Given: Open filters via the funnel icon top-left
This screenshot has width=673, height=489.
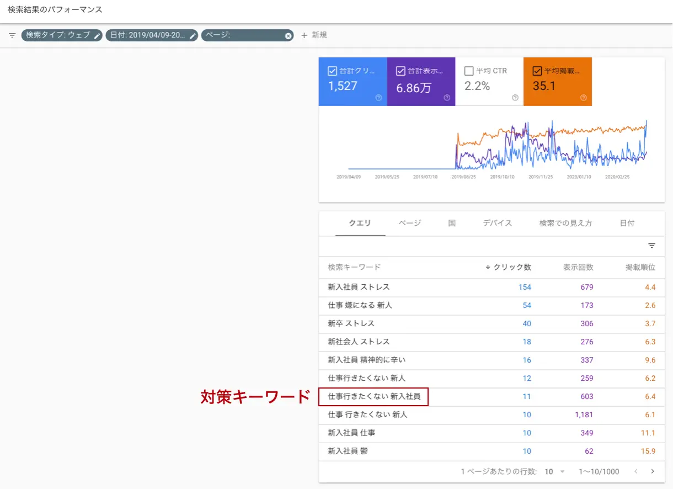Looking at the screenshot, I should [12, 35].
